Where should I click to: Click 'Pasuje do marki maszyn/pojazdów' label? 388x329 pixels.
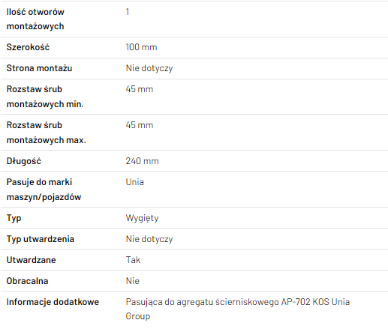click(44, 190)
